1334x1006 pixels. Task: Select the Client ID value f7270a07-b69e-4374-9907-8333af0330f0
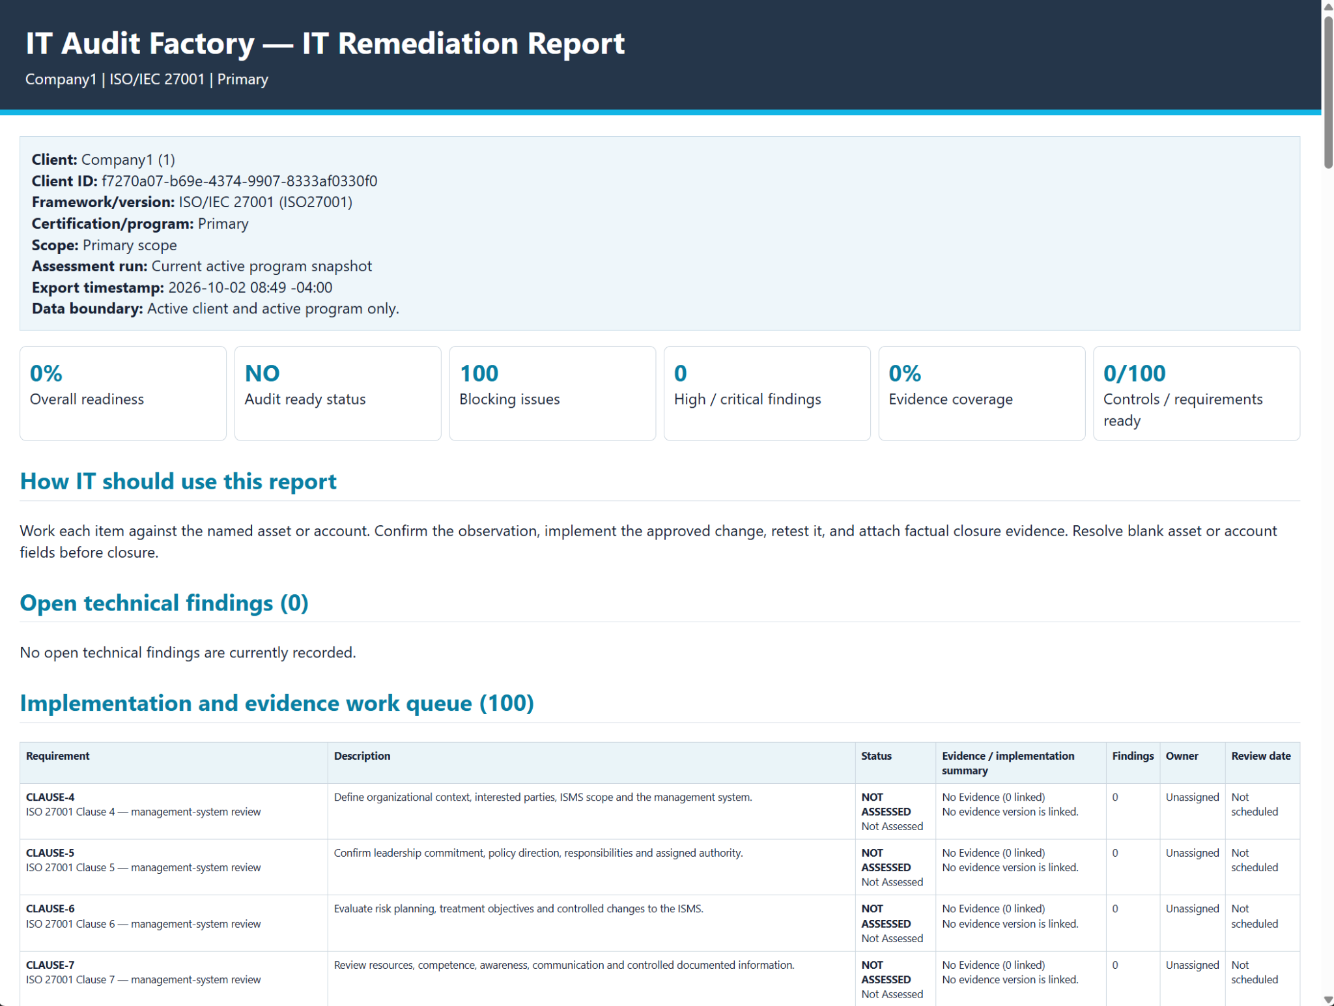(239, 181)
